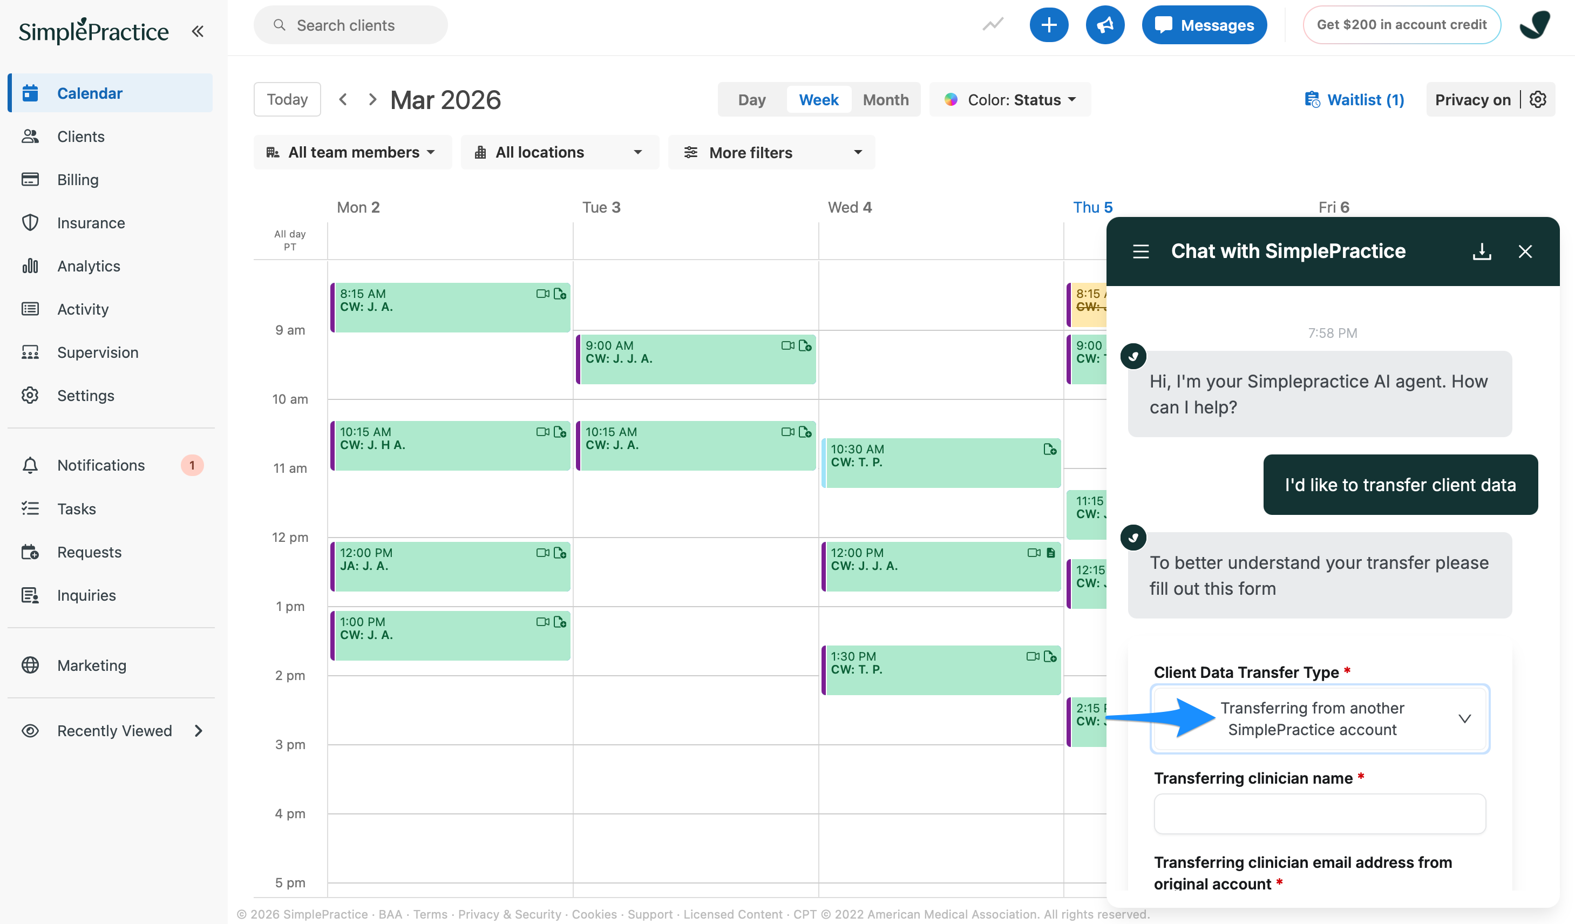Select the Tue 3 day header

(x=601, y=207)
